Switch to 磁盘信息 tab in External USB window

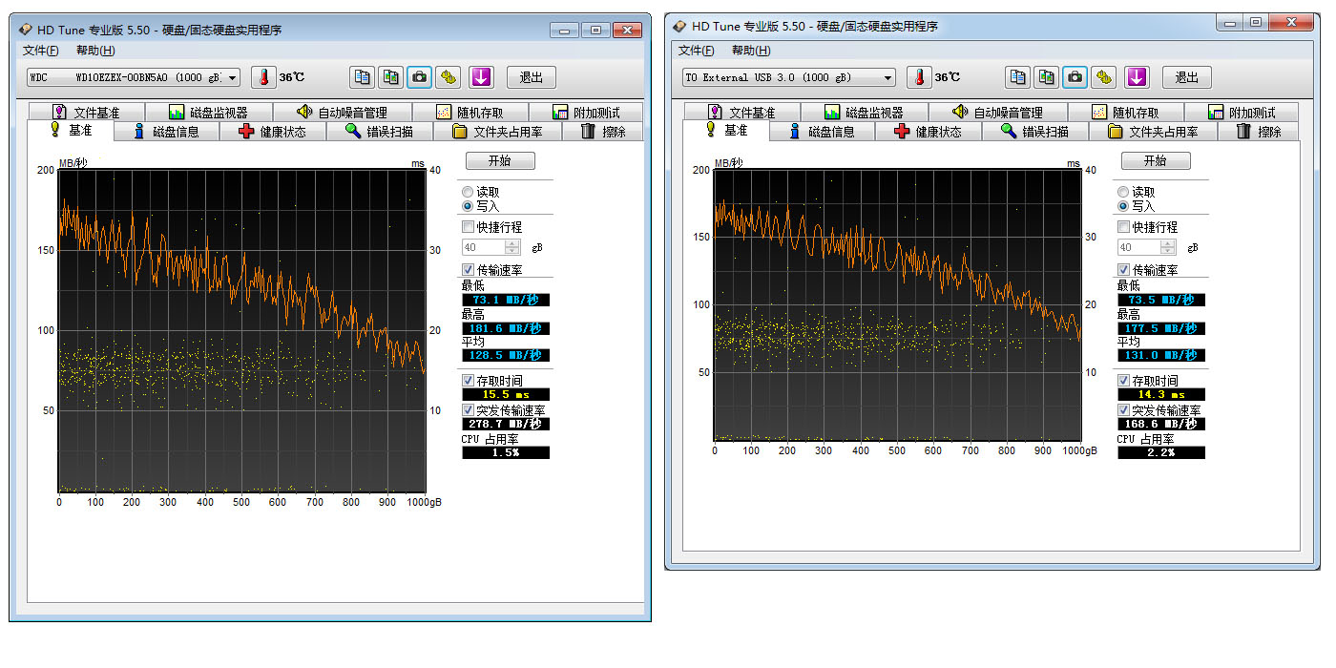coord(822,132)
